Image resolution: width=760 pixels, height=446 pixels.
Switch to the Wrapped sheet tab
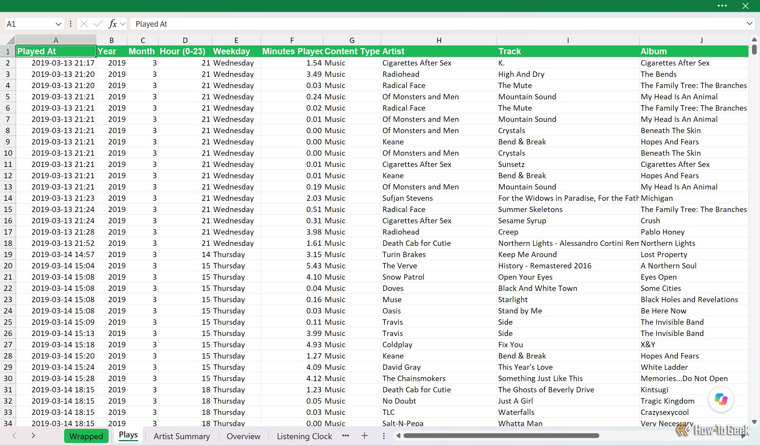86,436
